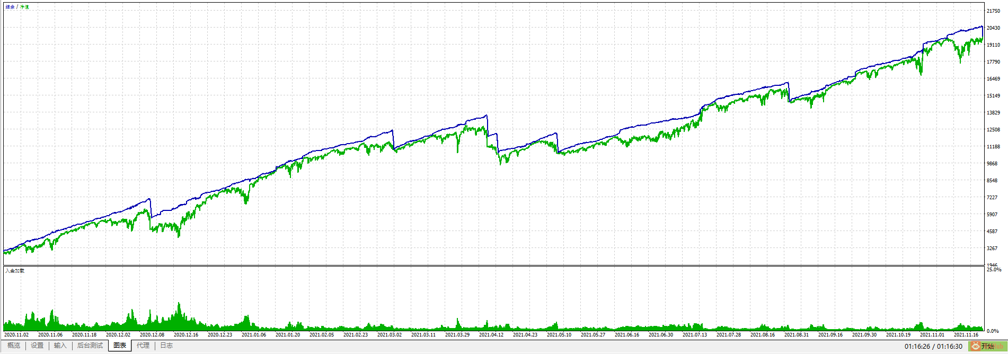Image resolution: width=1008 pixels, height=354 pixels.
Task: Click the 2021.11.01 date label
Action: pyautogui.click(x=932, y=334)
